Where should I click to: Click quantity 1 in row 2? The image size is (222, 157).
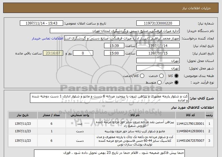[x=52, y=131]
